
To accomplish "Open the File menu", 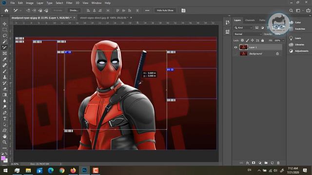I will pyautogui.click(x=13, y=3).
